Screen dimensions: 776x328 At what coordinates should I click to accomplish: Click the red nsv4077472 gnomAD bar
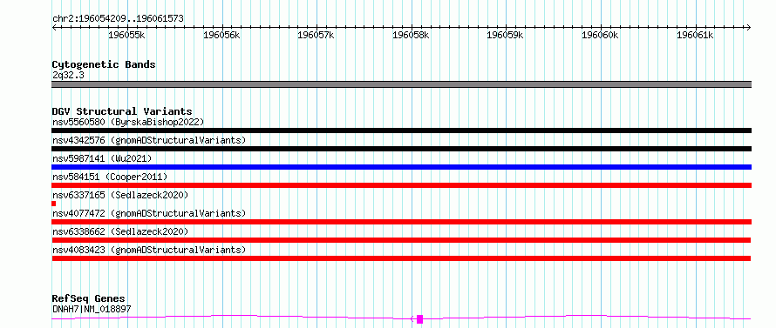[x=401, y=222]
